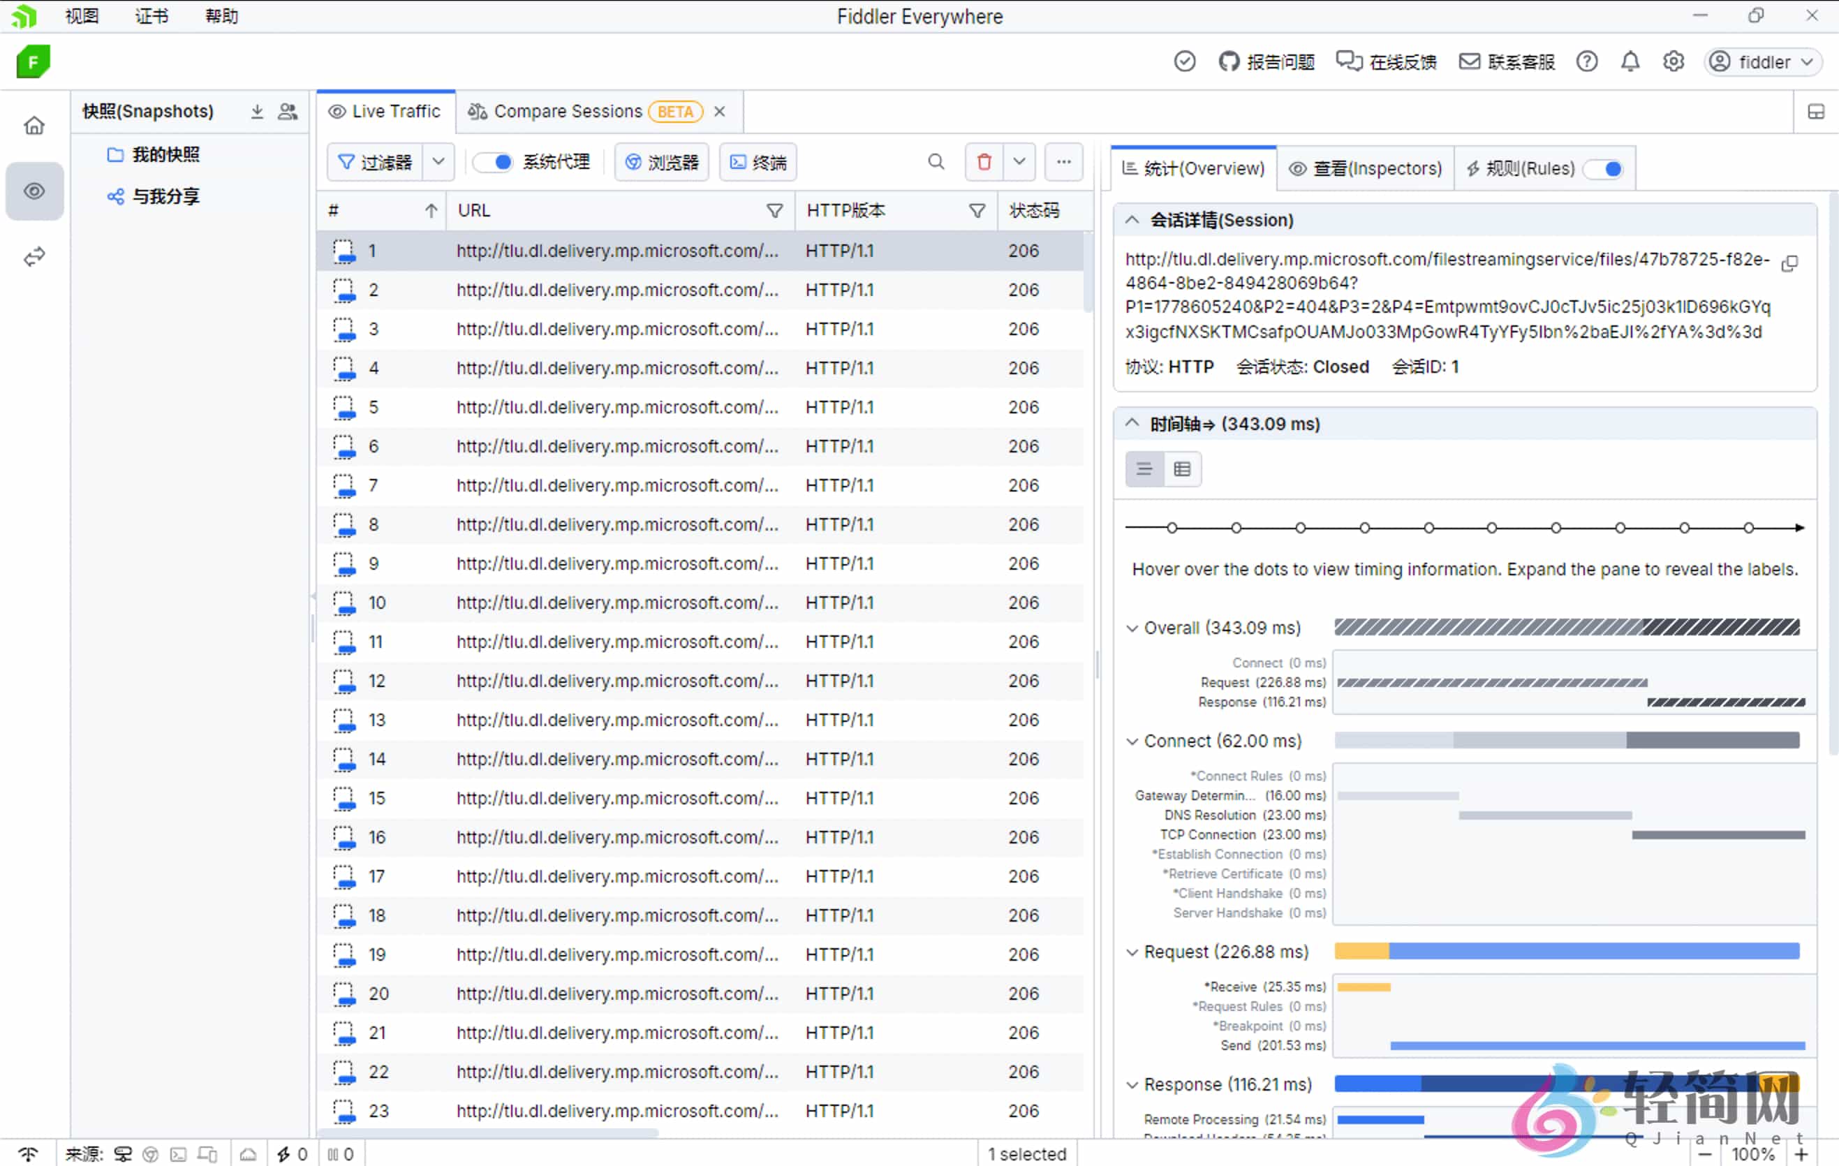
Task: Toggle the 系统代理 switch
Action: tap(493, 162)
